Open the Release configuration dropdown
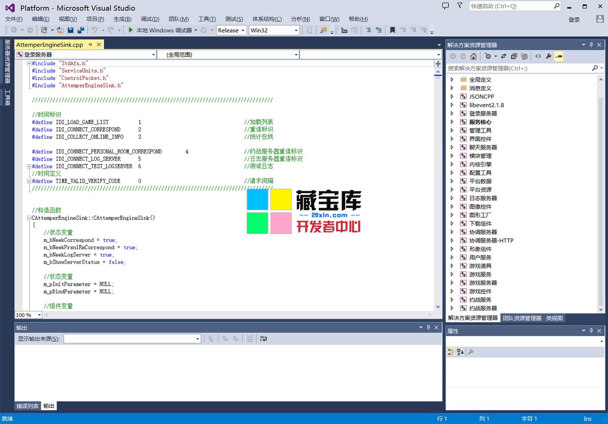This screenshot has width=608, height=424. 242,30
